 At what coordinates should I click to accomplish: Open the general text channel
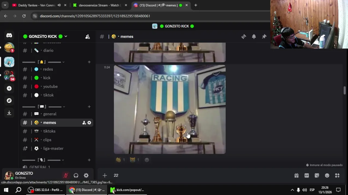pyautogui.click(x=57, y=114)
